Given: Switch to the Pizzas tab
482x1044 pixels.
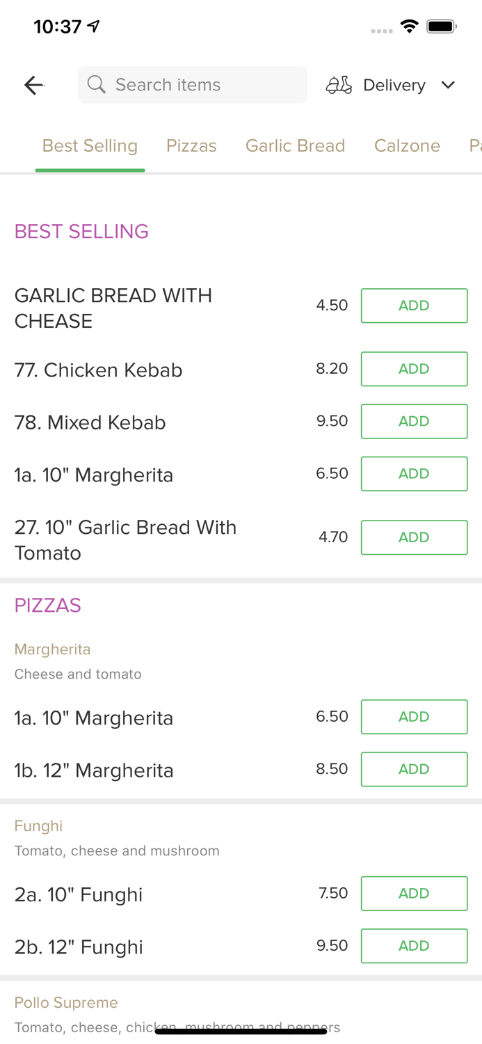Looking at the screenshot, I should pos(191,145).
